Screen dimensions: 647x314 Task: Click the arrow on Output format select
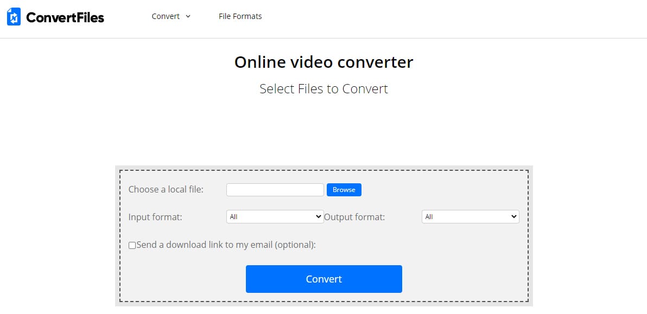(513, 217)
